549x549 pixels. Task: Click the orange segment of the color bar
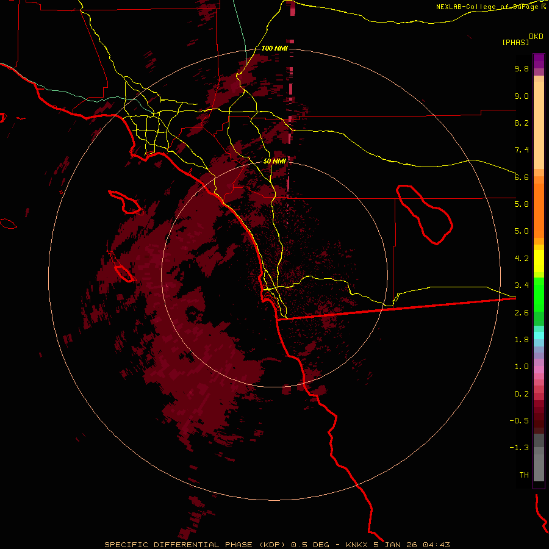pos(539,210)
